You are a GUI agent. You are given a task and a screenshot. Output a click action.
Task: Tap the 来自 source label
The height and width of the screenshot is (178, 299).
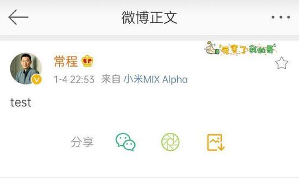tap(111, 79)
